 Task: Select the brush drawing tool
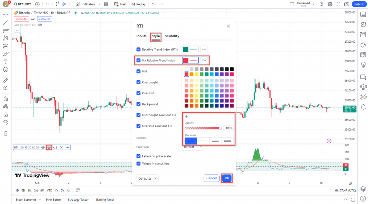[x=6, y=54]
